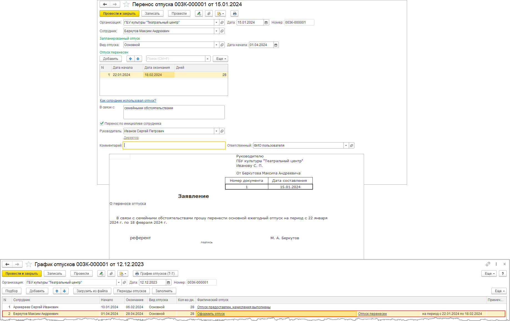This screenshot has width=510, height=321.
Task: Toggle Перенос по инициативе сотрудника checkbox
Action: [102, 124]
